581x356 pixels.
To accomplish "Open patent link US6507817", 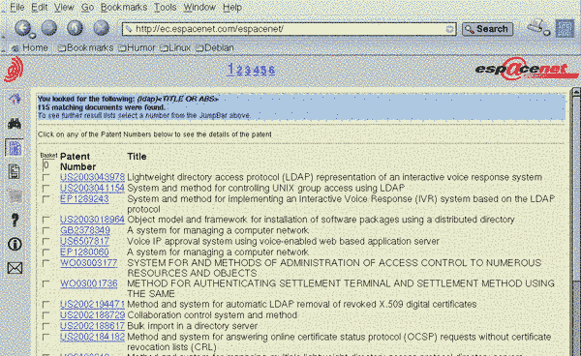I will (x=84, y=241).
